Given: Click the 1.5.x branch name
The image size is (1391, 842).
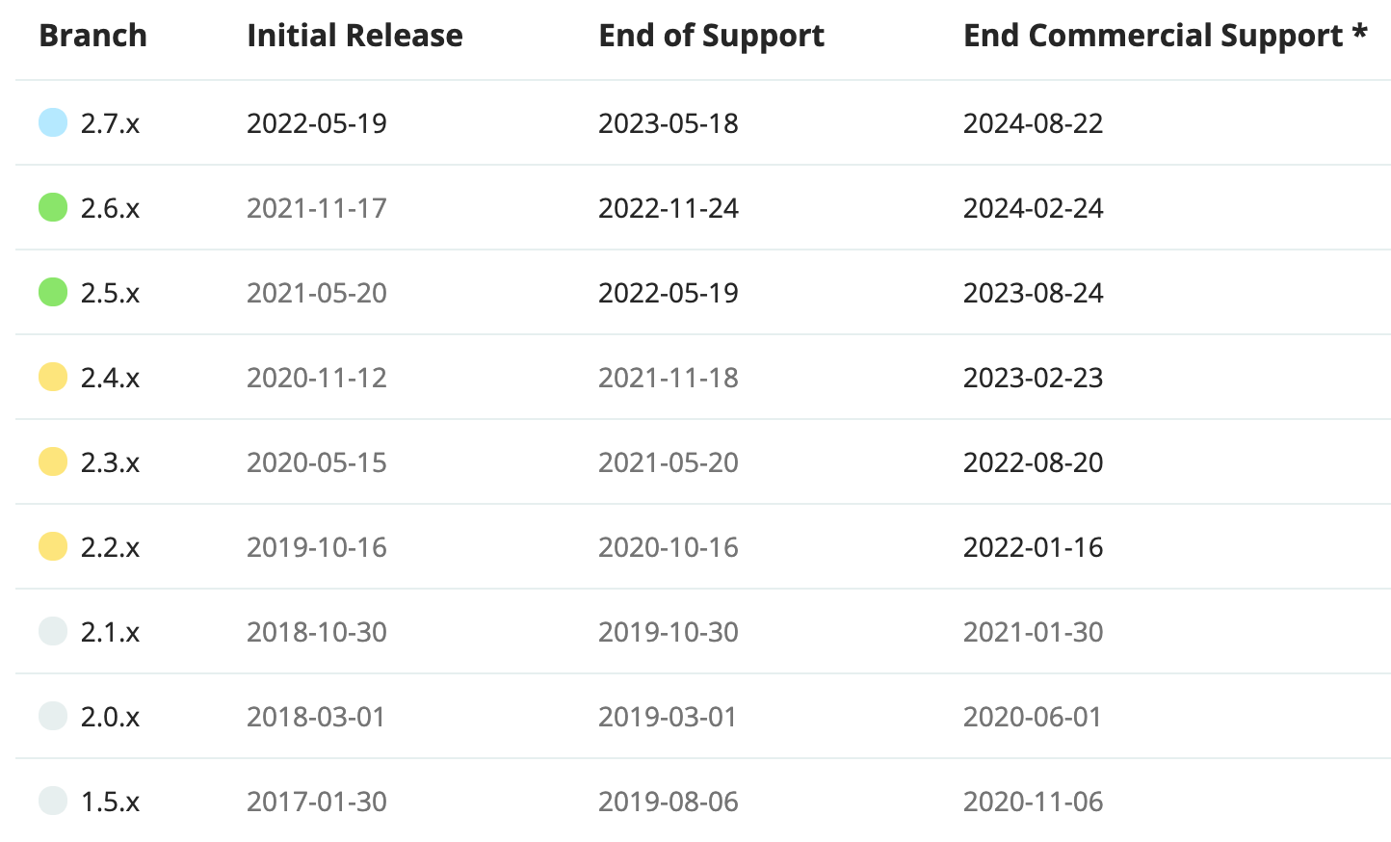Looking at the screenshot, I should tap(110, 803).
